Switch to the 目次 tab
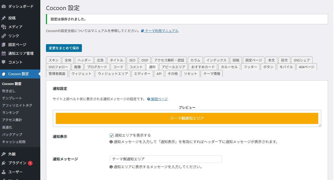 click(284, 60)
